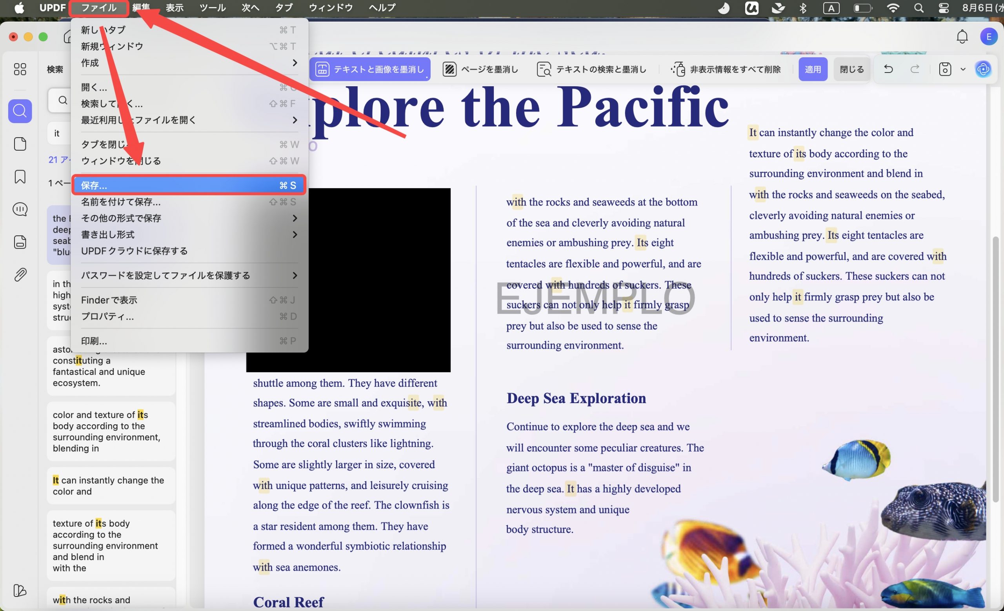The width and height of the screenshot is (1004, 611).
Task: Click the magnifier icon in search field
Action: coord(63,100)
